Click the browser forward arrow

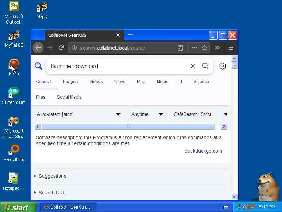click(x=50, y=48)
